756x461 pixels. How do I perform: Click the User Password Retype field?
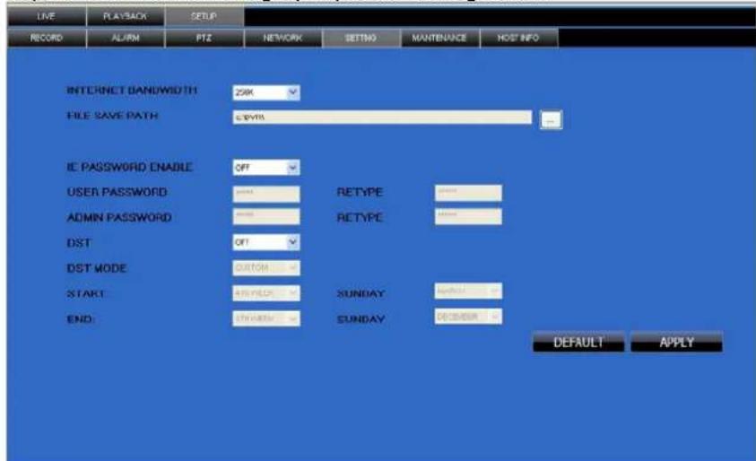468,193
